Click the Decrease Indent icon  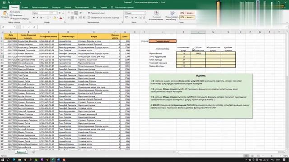click(80, 18)
